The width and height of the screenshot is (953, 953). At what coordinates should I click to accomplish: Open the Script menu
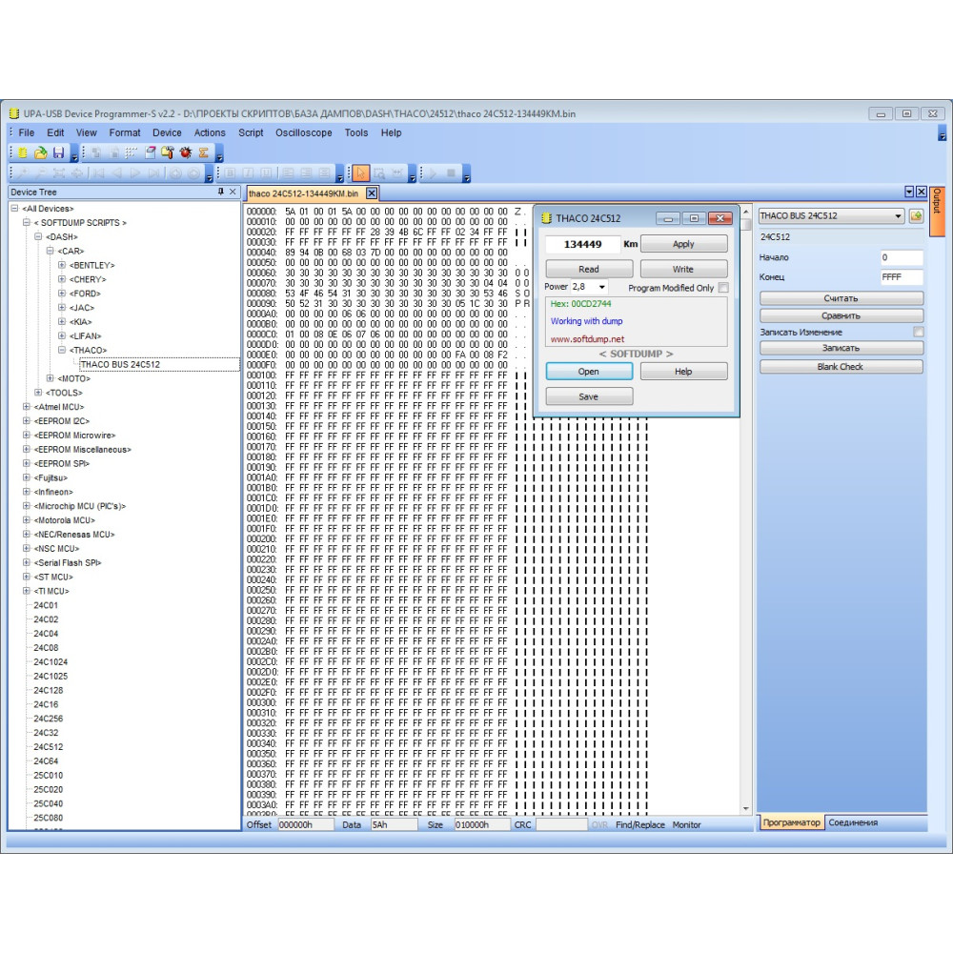pos(251,132)
